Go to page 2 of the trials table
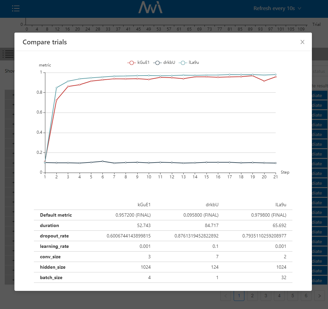Image resolution: width=328 pixels, height=309 pixels. coord(252,296)
